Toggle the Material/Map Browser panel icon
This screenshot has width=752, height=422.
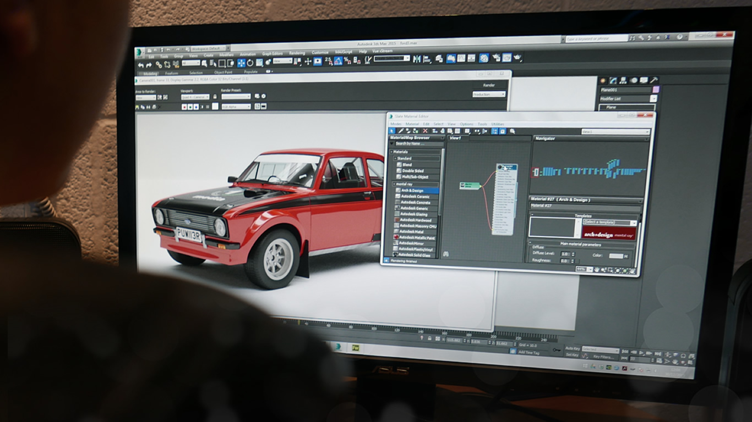click(x=495, y=131)
